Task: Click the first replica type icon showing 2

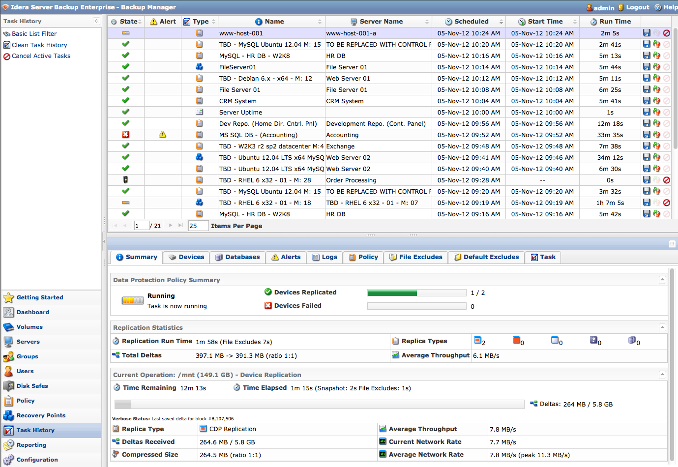Action: click(477, 340)
